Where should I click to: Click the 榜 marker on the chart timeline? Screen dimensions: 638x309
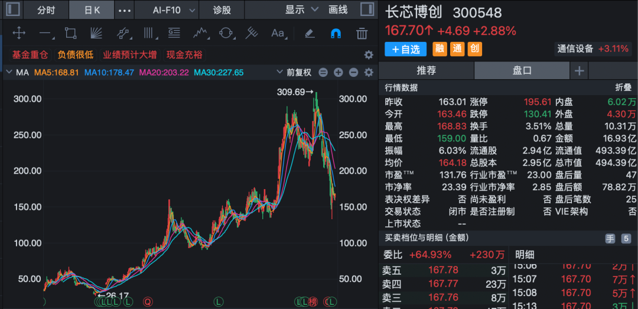(313, 302)
